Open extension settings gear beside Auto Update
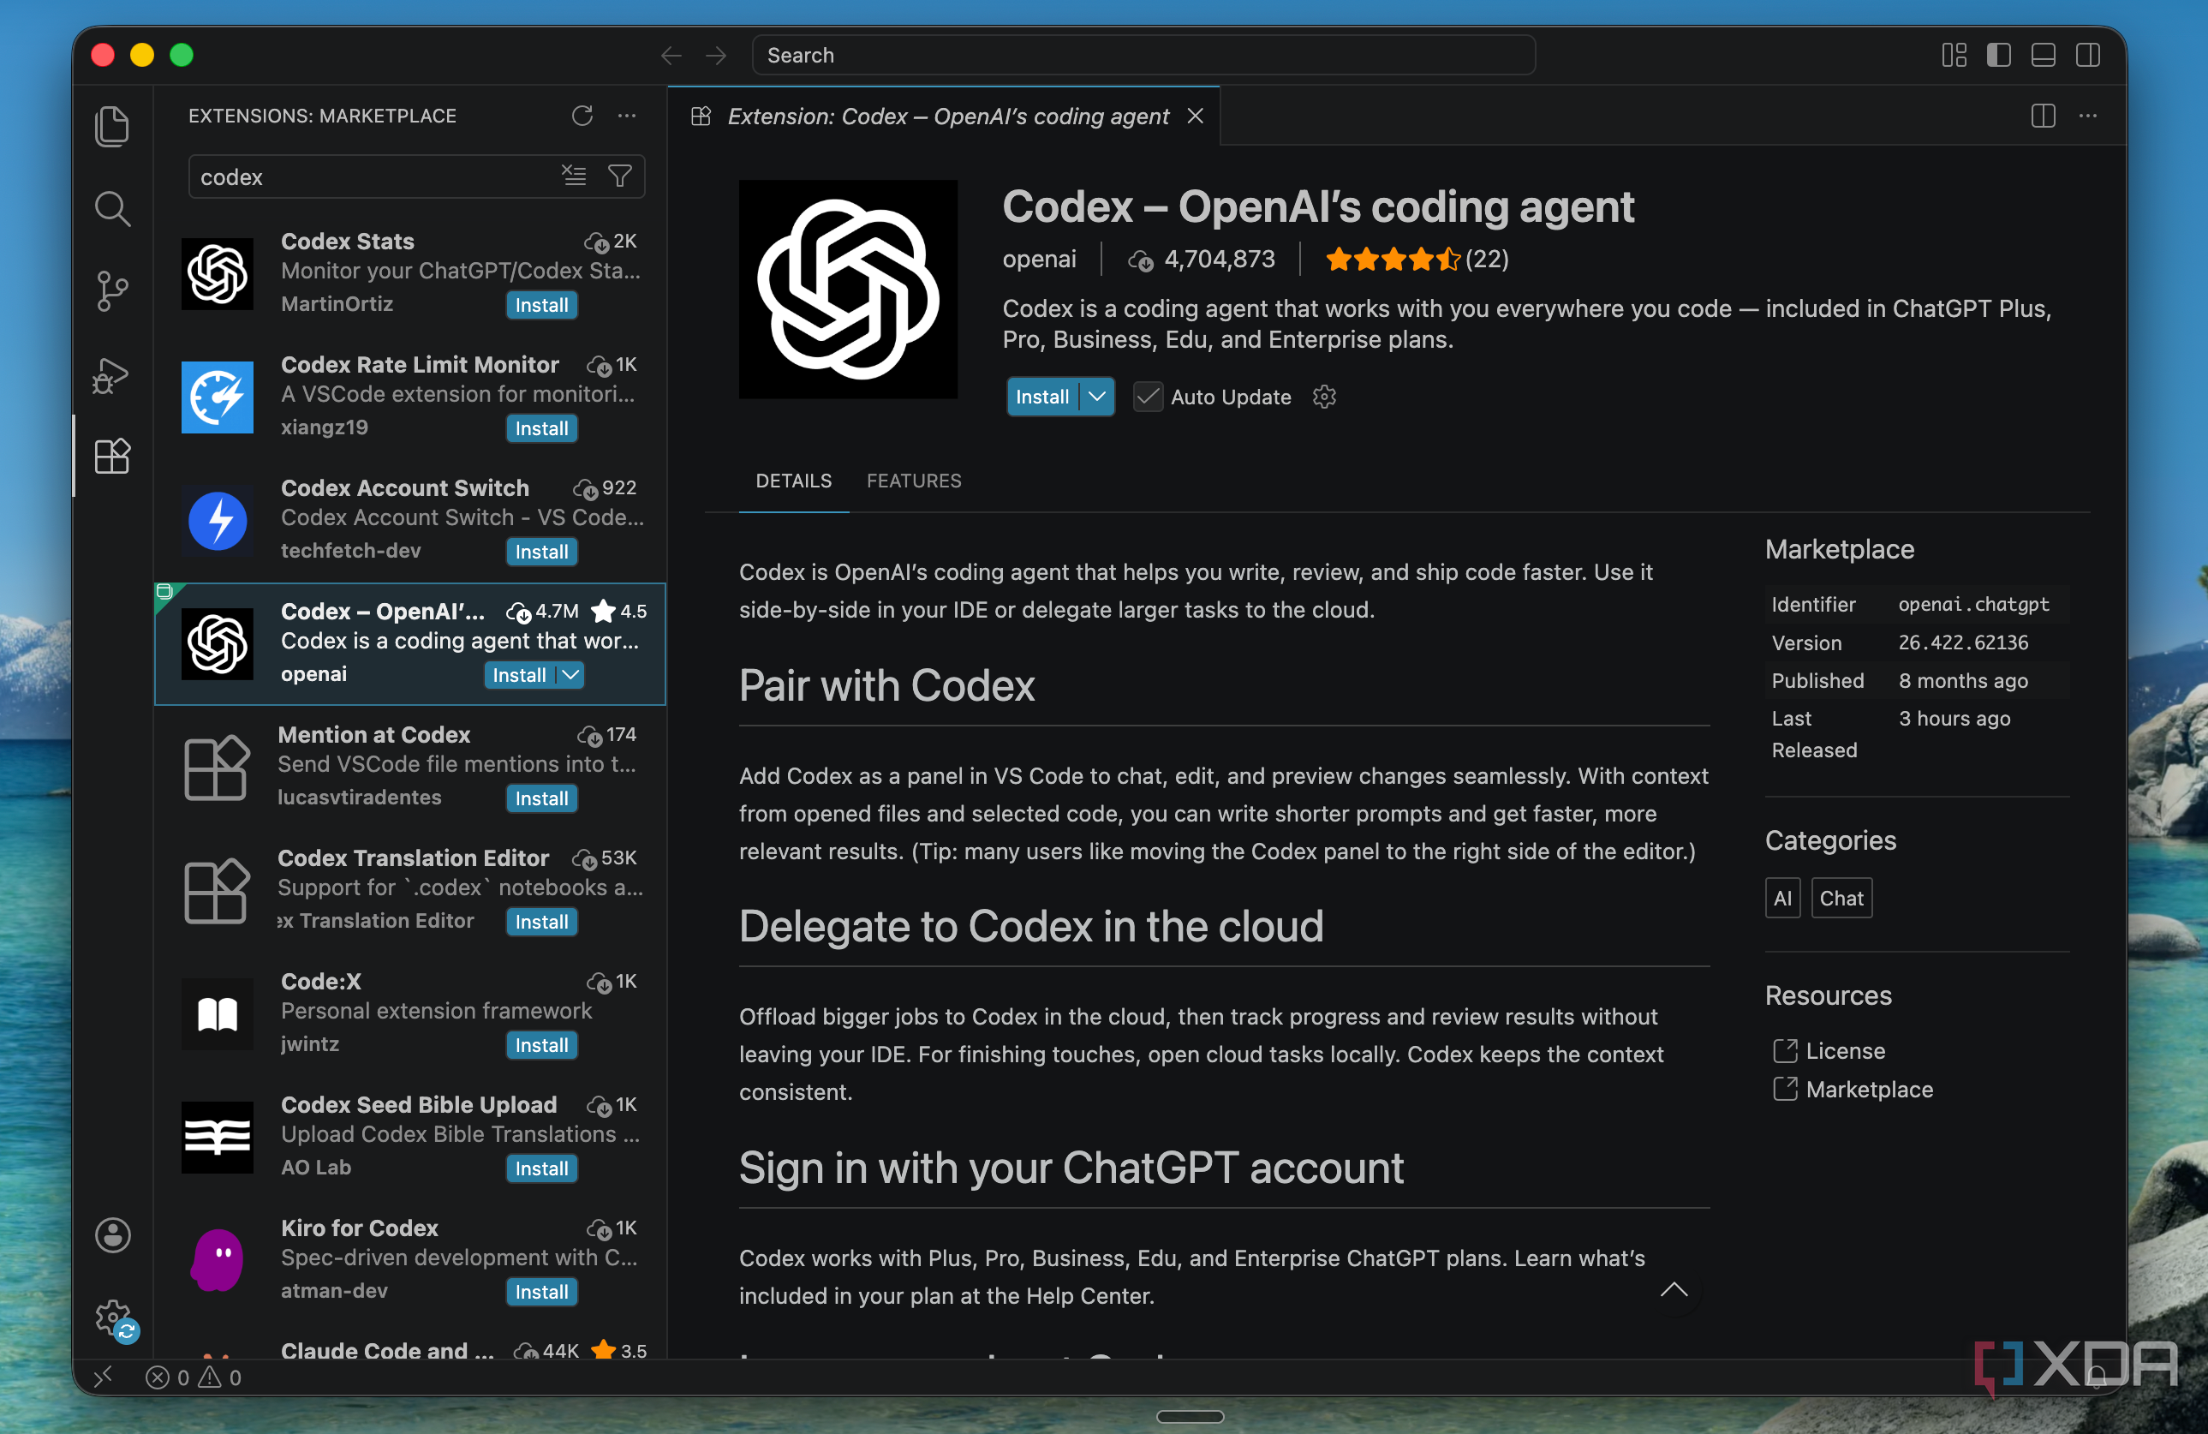The image size is (2208, 1434). 1324,397
